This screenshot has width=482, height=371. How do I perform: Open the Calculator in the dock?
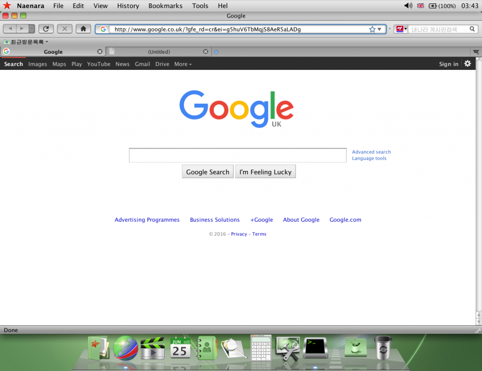pyautogui.click(x=261, y=347)
